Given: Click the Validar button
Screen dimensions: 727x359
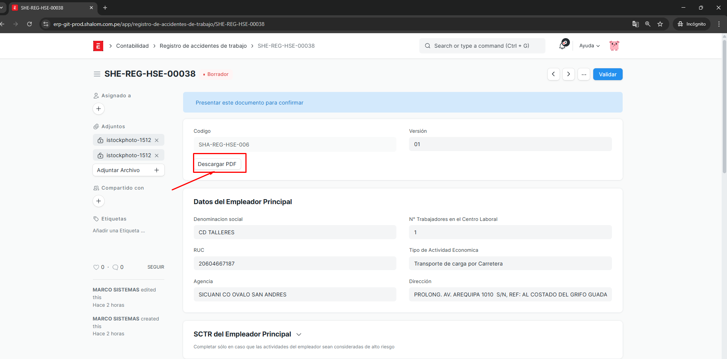Looking at the screenshot, I should coord(607,74).
